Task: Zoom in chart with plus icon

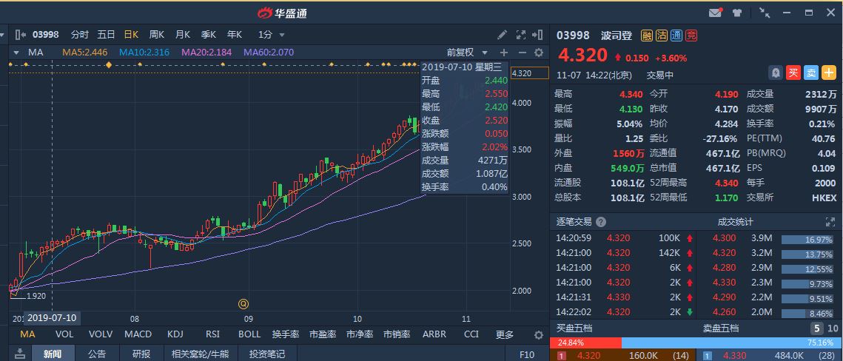Action: point(504,52)
